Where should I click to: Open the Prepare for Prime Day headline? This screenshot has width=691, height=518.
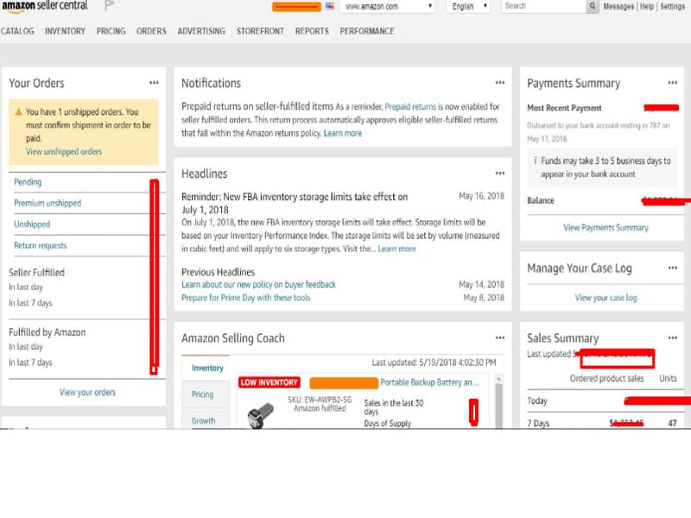click(x=246, y=298)
